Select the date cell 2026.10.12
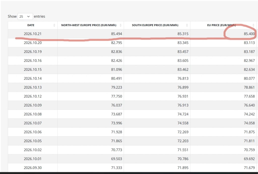Image resolution: width=258 pixels, height=174 pixels. (x=33, y=96)
